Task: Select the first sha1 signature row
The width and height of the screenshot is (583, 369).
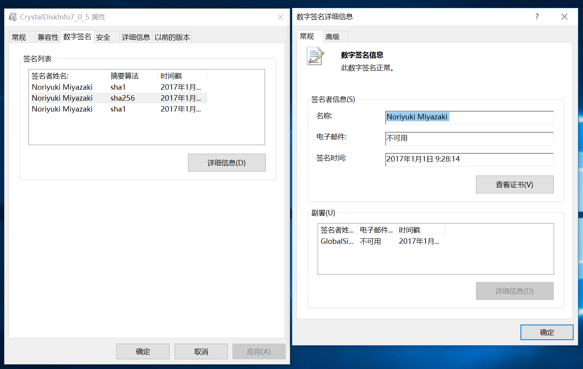Action: (x=118, y=87)
